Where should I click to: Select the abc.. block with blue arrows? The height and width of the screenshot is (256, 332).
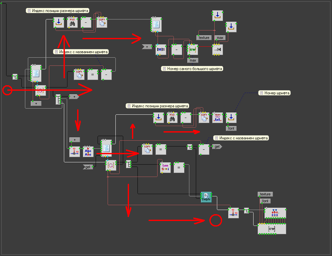click(x=275, y=213)
